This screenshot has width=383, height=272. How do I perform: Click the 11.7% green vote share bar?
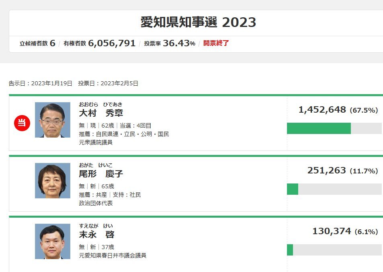293,189
